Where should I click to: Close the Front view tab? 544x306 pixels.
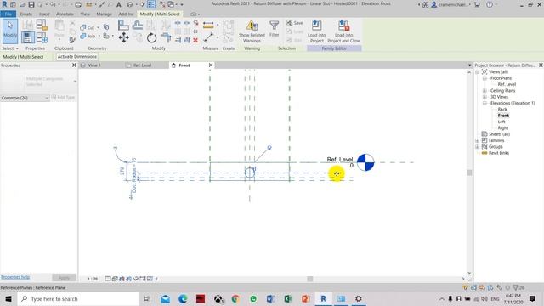click(x=211, y=65)
